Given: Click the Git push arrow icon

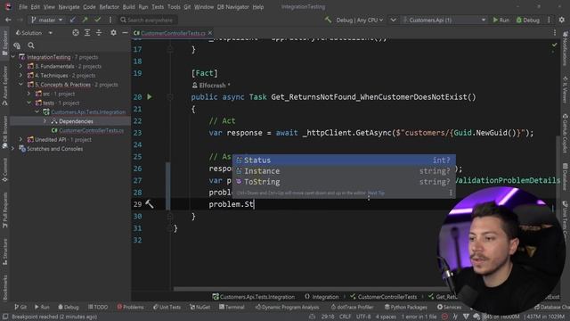Looking at the screenshot, I should [x=85, y=20].
